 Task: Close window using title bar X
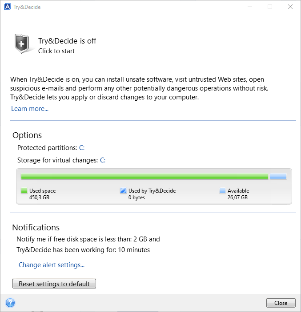tap(290, 7)
